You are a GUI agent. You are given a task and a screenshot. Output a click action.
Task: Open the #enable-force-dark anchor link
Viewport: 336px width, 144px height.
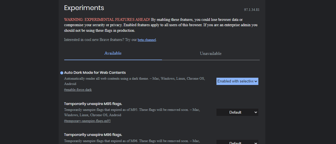tap(78, 90)
